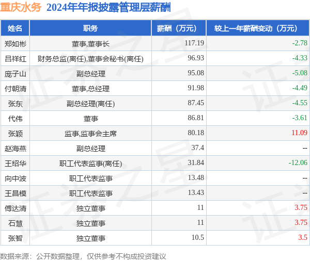This screenshot has width=310, height=261.
Task: Click the change value -4.55
Action: [300, 103]
